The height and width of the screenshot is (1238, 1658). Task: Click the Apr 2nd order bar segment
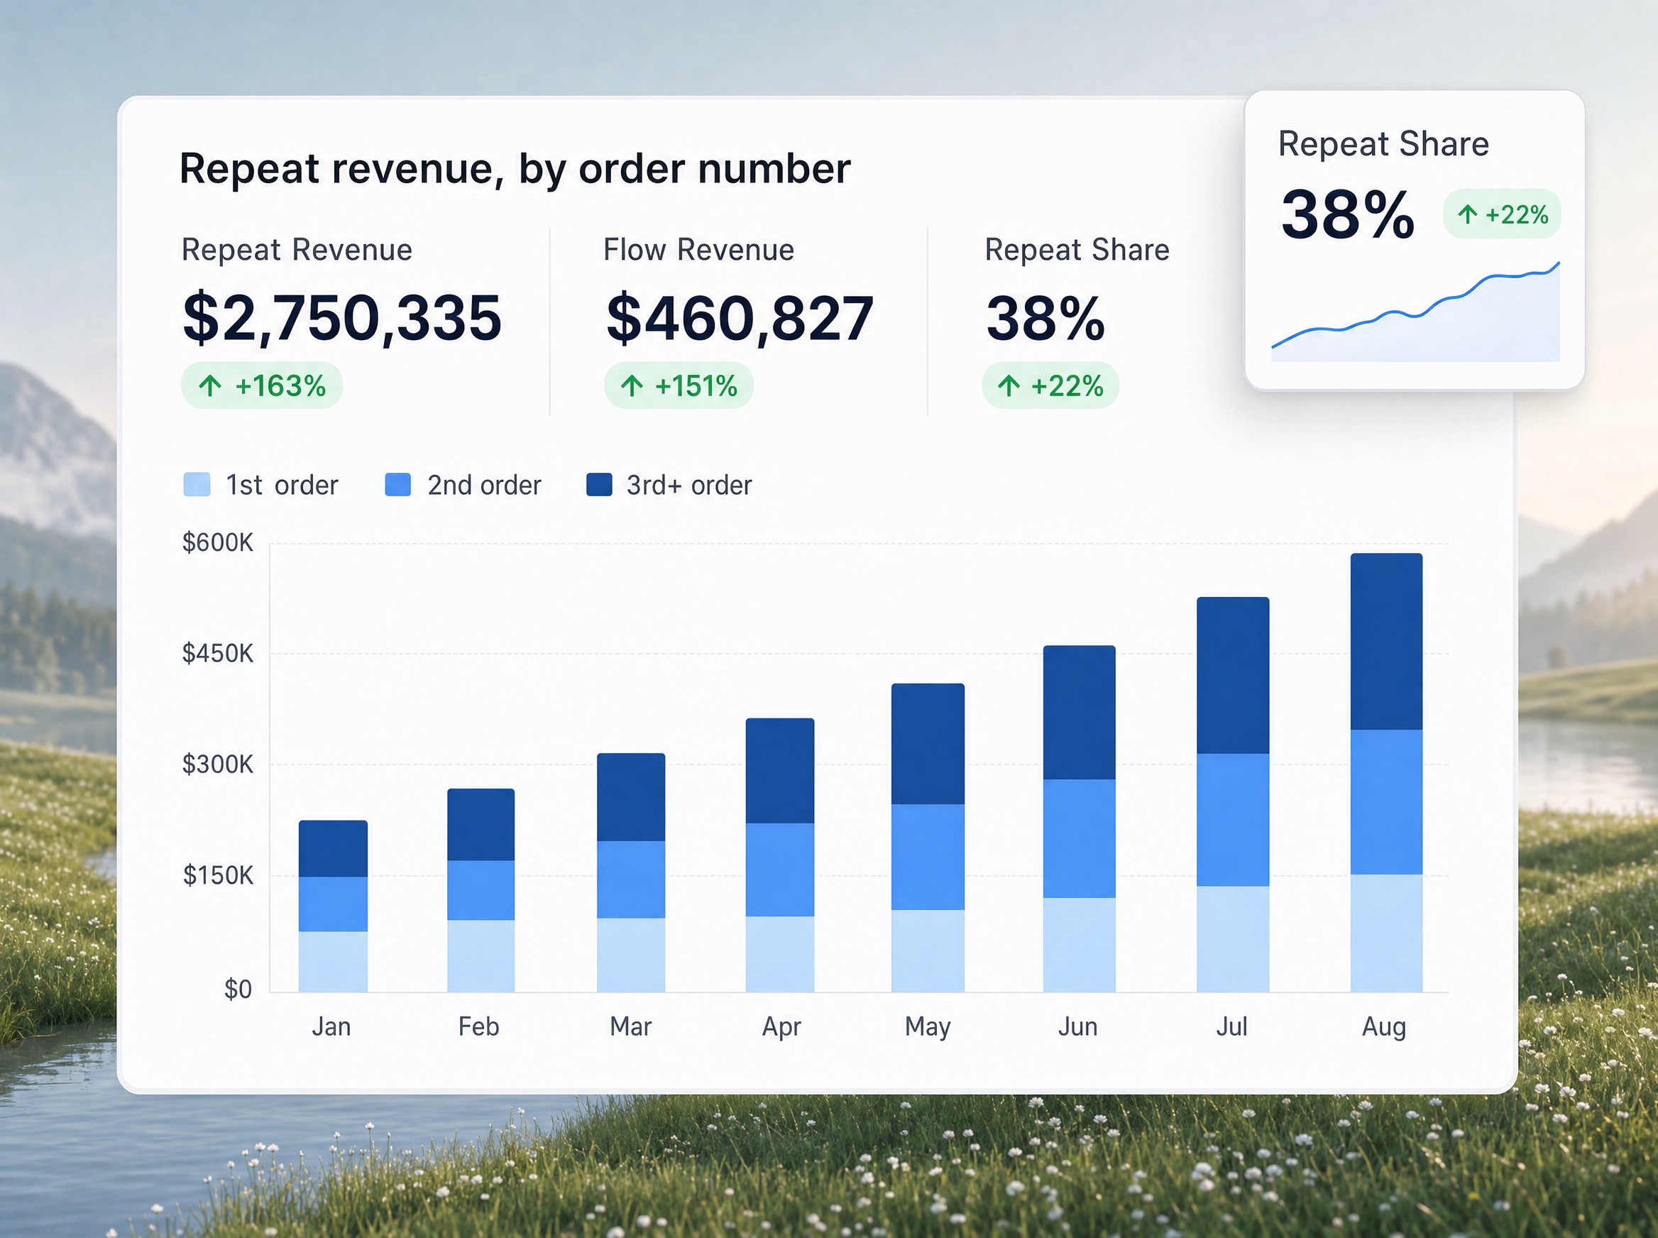(780, 870)
